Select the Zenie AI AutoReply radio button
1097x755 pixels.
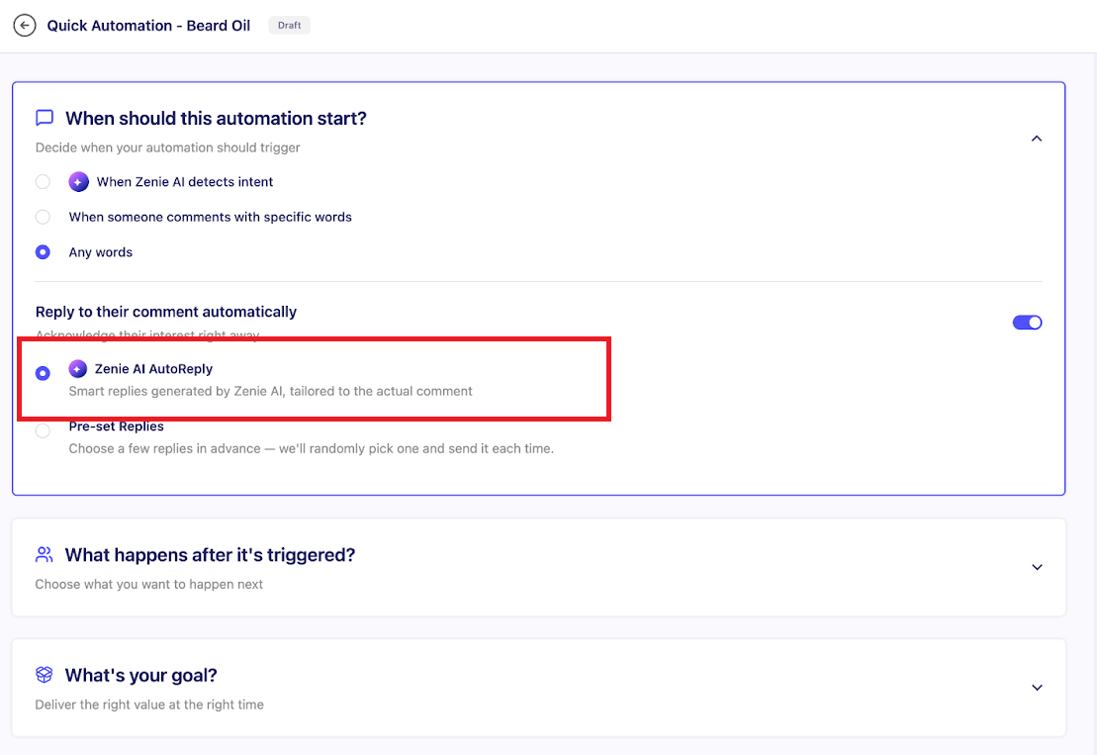tap(43, 373)
